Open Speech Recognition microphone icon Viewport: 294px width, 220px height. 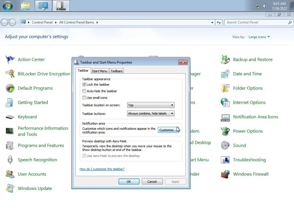pyautogui.click(x=10, y=160)
